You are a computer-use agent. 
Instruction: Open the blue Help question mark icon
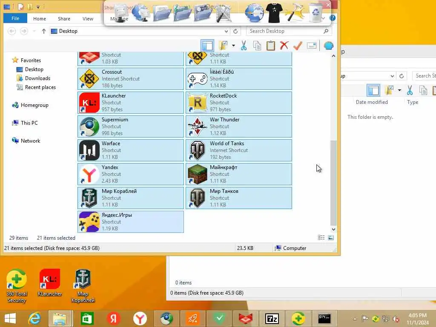coord(332,18)
